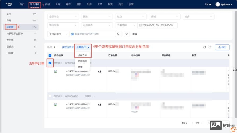Refresh the order list
The image size is (237, 133).
(205, 47)
